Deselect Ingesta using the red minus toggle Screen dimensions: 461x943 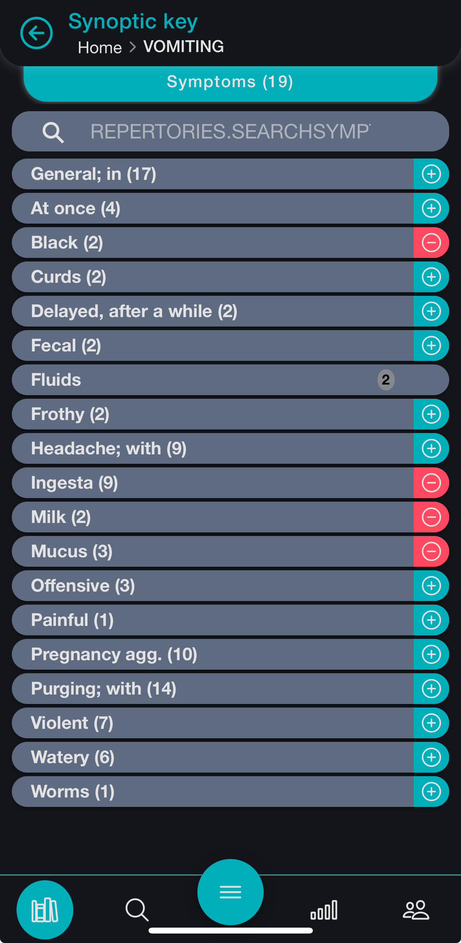pos(431,483)
